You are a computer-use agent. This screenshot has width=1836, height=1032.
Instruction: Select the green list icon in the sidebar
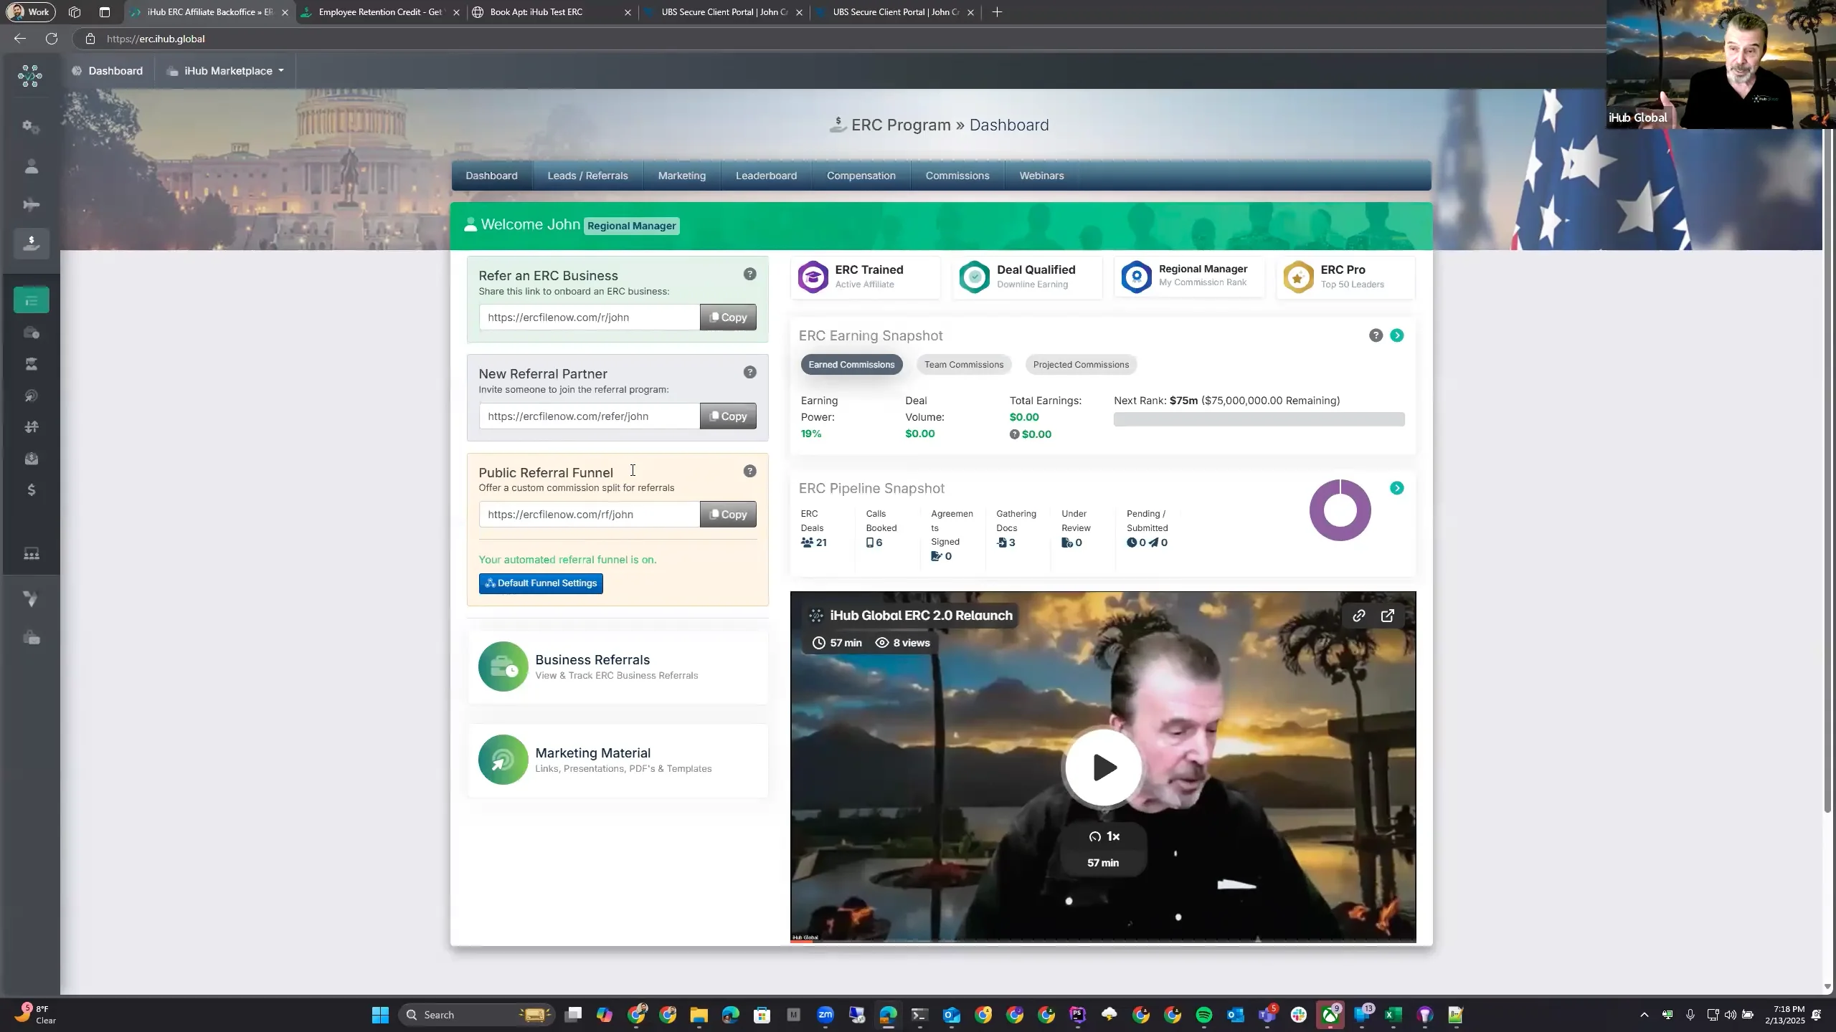[32, 300]
